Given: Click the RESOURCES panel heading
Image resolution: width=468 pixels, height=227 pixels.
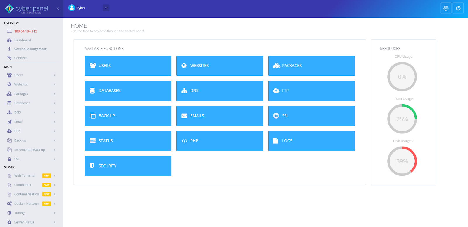Looking at the screenshot, I should (390, 49).
